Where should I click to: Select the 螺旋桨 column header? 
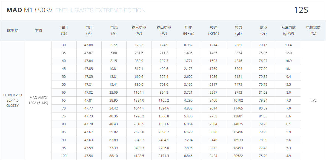coord(13,31)
